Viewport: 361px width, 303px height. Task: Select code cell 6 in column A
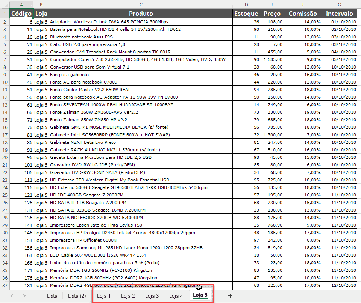point(21,22)
